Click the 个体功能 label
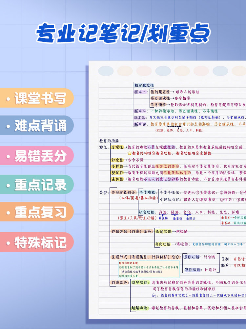Screen dimensions: 246x329 pos(147,192)
